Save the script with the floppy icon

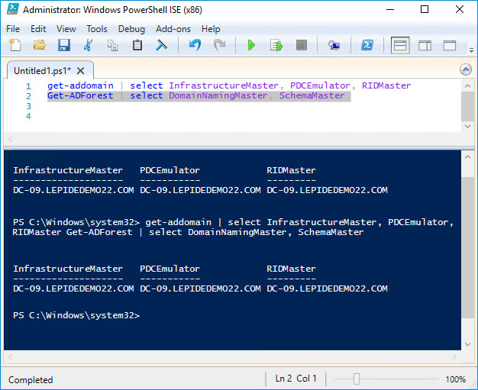(x=64, y=45)
